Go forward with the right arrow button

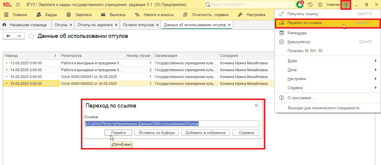(19, 36)
